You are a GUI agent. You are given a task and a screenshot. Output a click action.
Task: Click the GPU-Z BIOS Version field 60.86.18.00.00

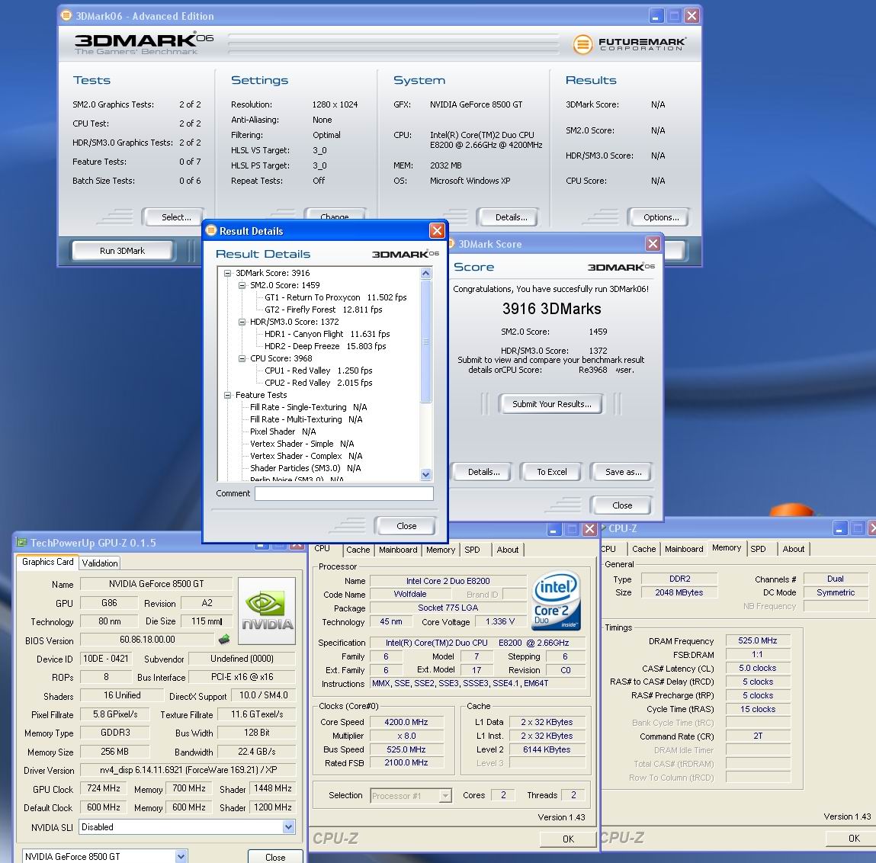(x=147, y=640)
